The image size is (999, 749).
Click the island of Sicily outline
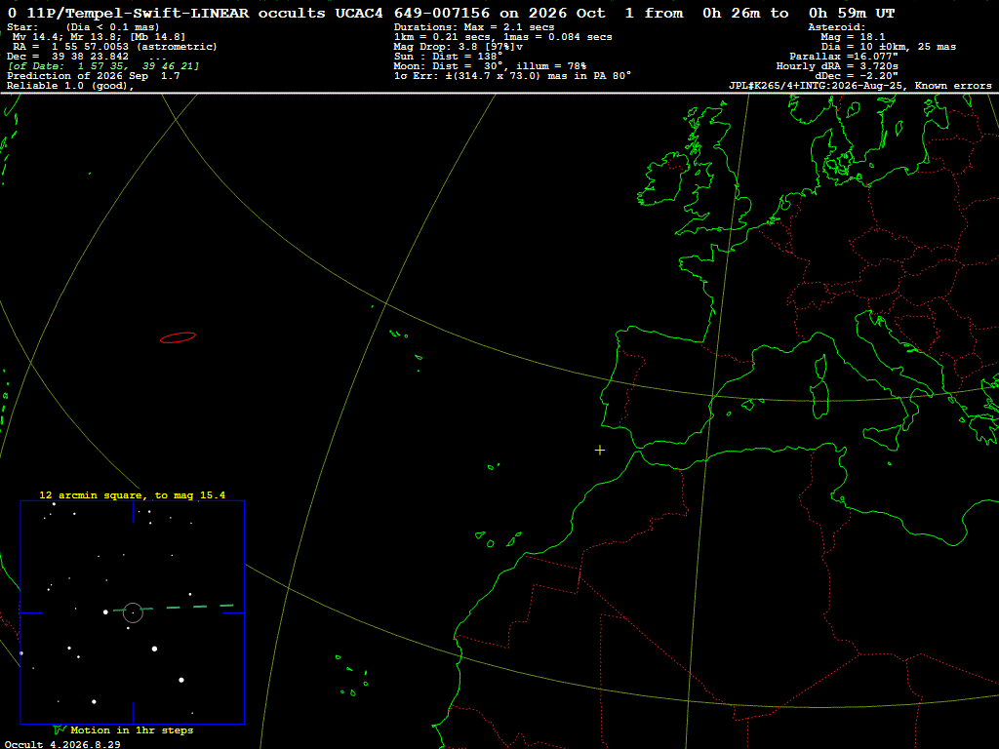[x=882, y=436]
